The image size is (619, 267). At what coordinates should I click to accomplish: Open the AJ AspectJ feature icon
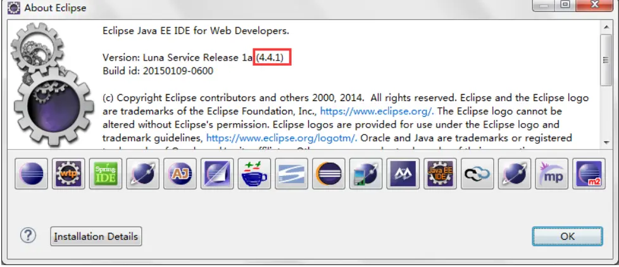[180, 174]
